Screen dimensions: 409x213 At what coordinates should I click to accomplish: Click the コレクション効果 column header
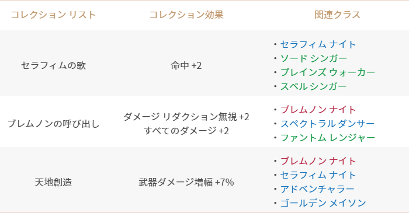click(186, 15)
